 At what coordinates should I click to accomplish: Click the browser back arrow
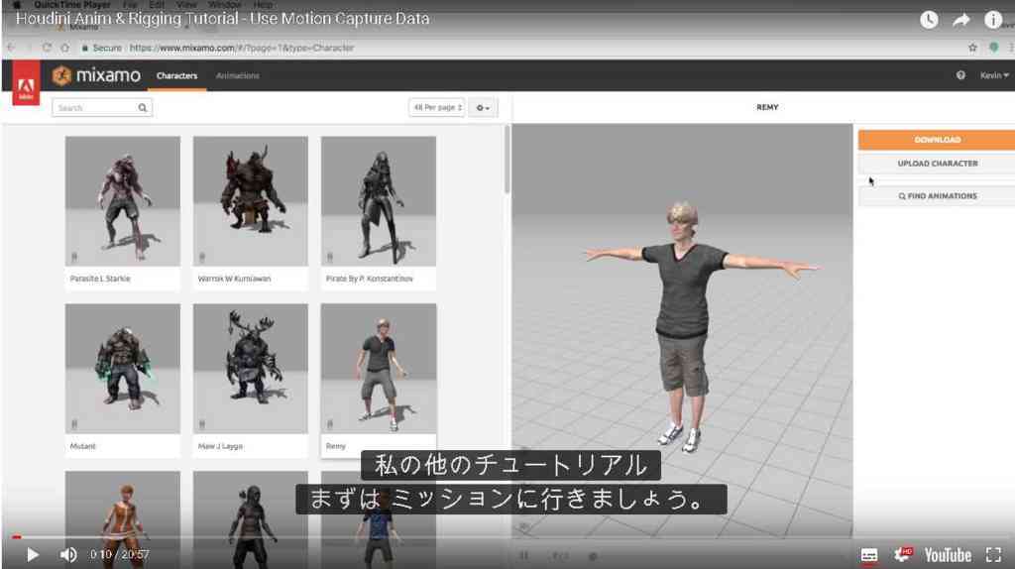(11, 48)
